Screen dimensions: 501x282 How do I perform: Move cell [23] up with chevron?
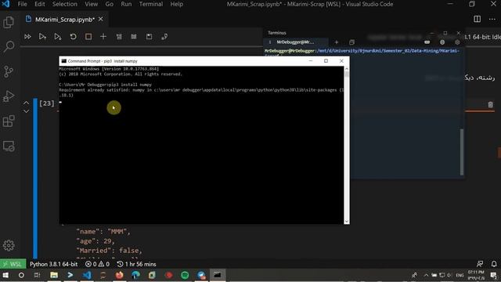pyautogui.click(x=26, y=103)
